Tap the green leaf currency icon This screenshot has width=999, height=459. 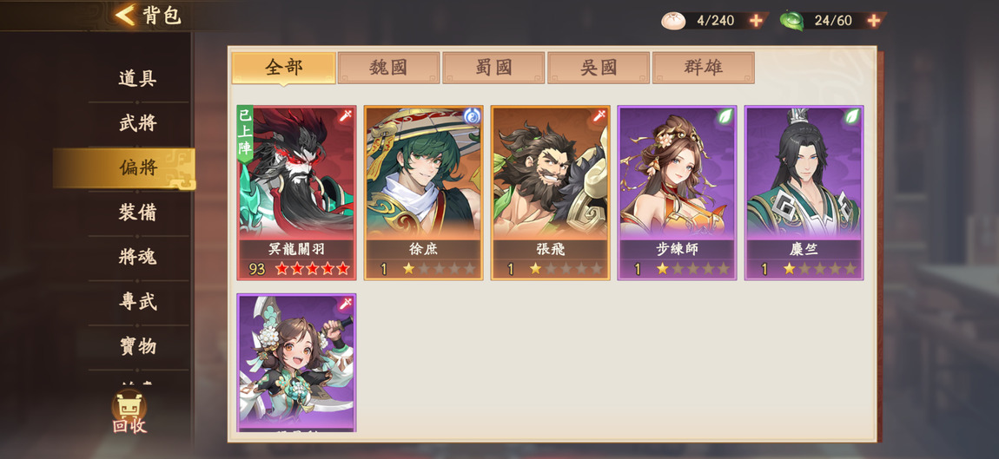pos(792,21)
